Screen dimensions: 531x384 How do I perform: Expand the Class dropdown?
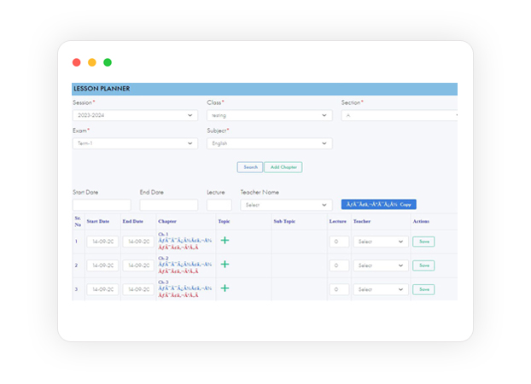pos(270,115)
